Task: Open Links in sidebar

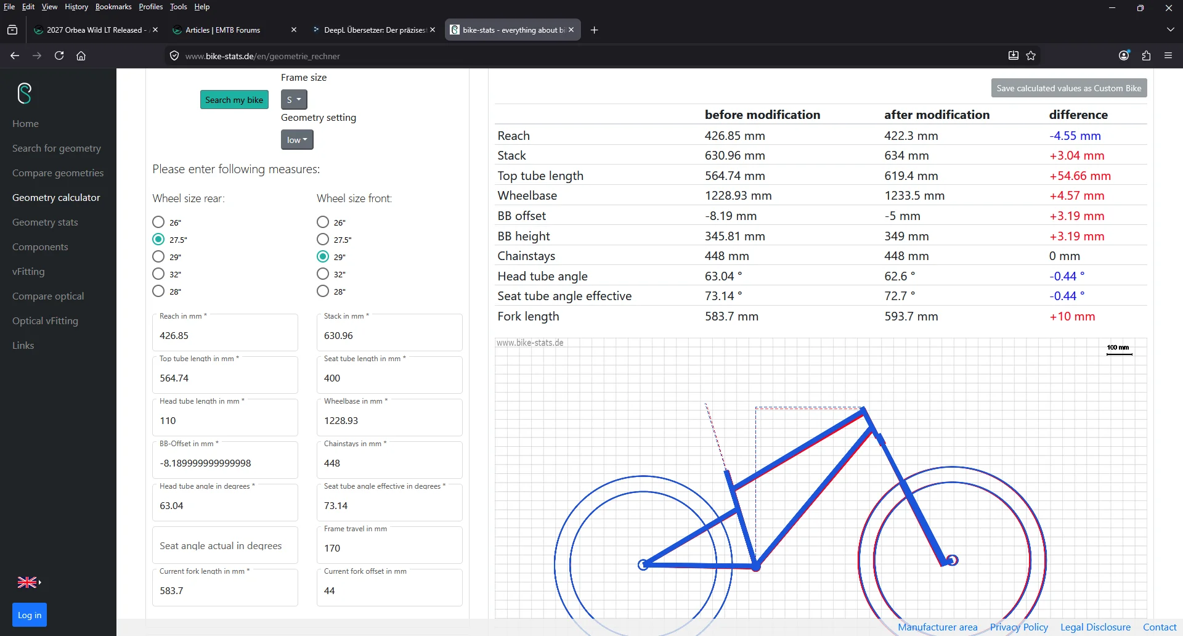Action: [23, 345]
